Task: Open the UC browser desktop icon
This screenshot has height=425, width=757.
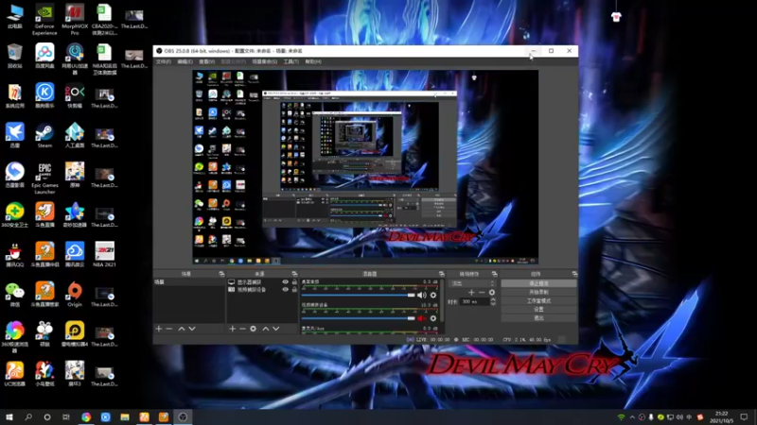Action: pyautogui.click(x=14, y=374)
